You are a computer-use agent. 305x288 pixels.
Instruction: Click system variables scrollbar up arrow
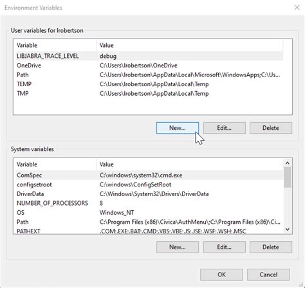tap(288, 163)
